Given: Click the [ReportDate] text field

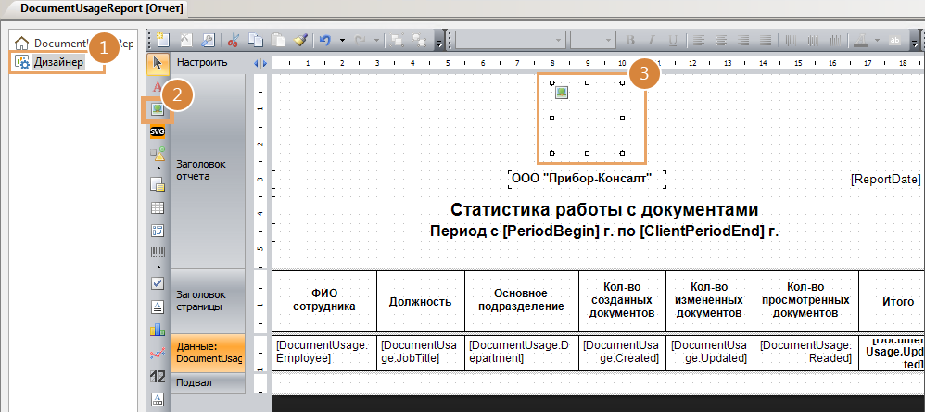Looking at the screenshot, I should pyautogui.click(x=885, y=179).
